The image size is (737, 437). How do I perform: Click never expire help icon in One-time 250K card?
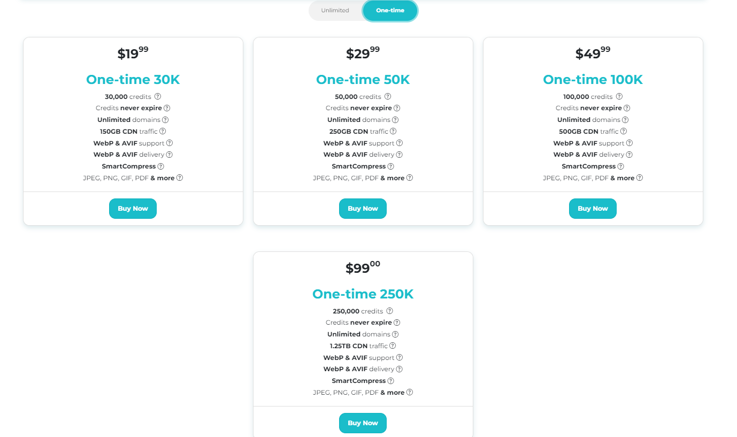(397, 323)
